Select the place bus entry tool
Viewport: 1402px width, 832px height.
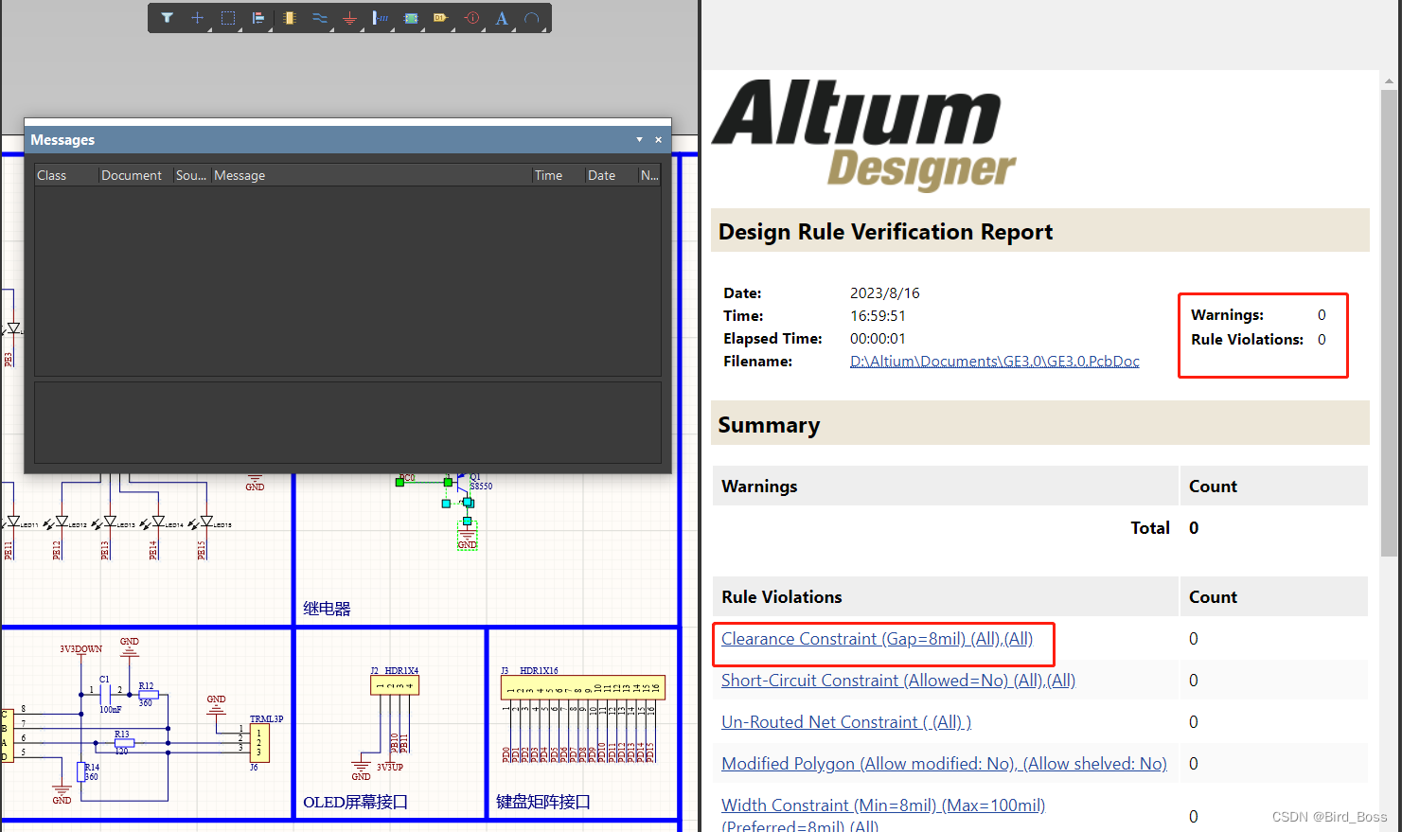click(381, 18)
